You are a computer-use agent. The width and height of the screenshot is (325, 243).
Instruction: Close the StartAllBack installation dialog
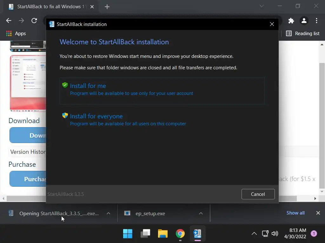click(272, 24)
